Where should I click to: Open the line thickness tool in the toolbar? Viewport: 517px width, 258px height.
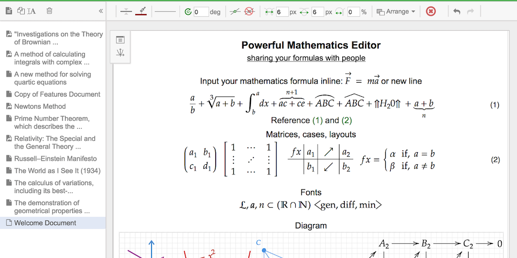(126, 12)
